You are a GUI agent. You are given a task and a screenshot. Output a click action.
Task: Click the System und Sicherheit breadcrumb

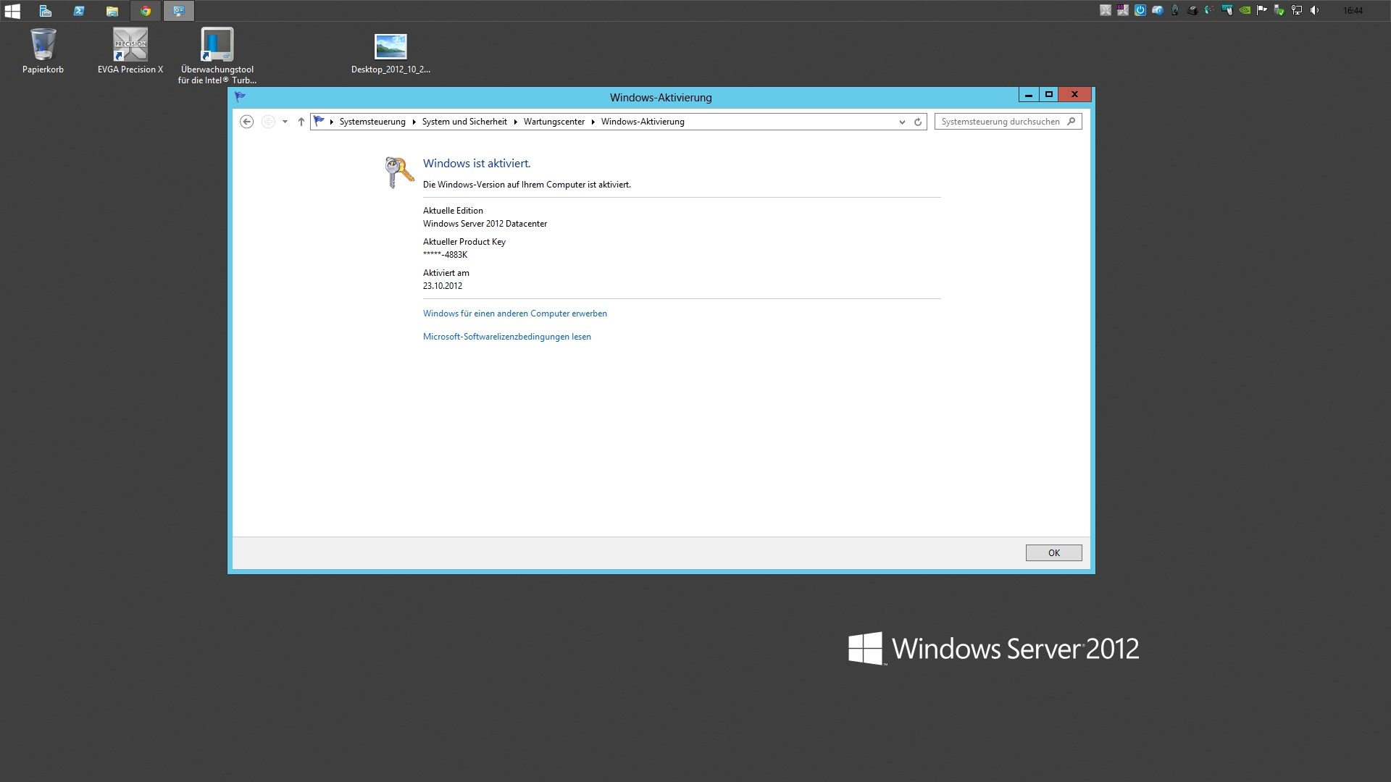point(464,122)
